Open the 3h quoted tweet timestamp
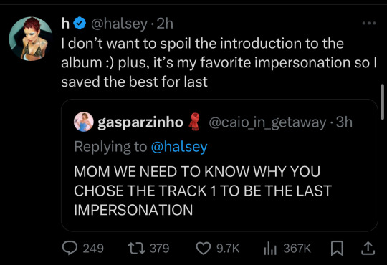Image resolution: width=387 pixels, height=265 pixels. click(x=344, y=122)
